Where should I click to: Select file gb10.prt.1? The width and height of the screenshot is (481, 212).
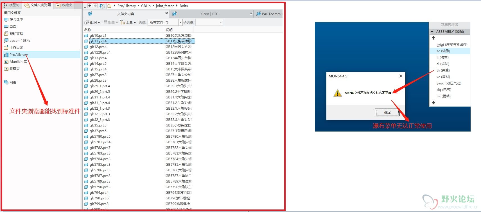(98, 36)
